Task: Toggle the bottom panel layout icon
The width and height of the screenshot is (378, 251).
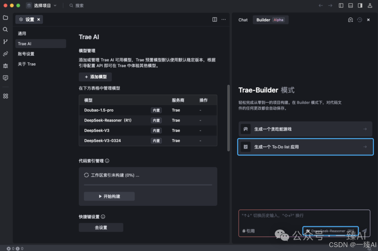Action: click(x=350, y=6)
